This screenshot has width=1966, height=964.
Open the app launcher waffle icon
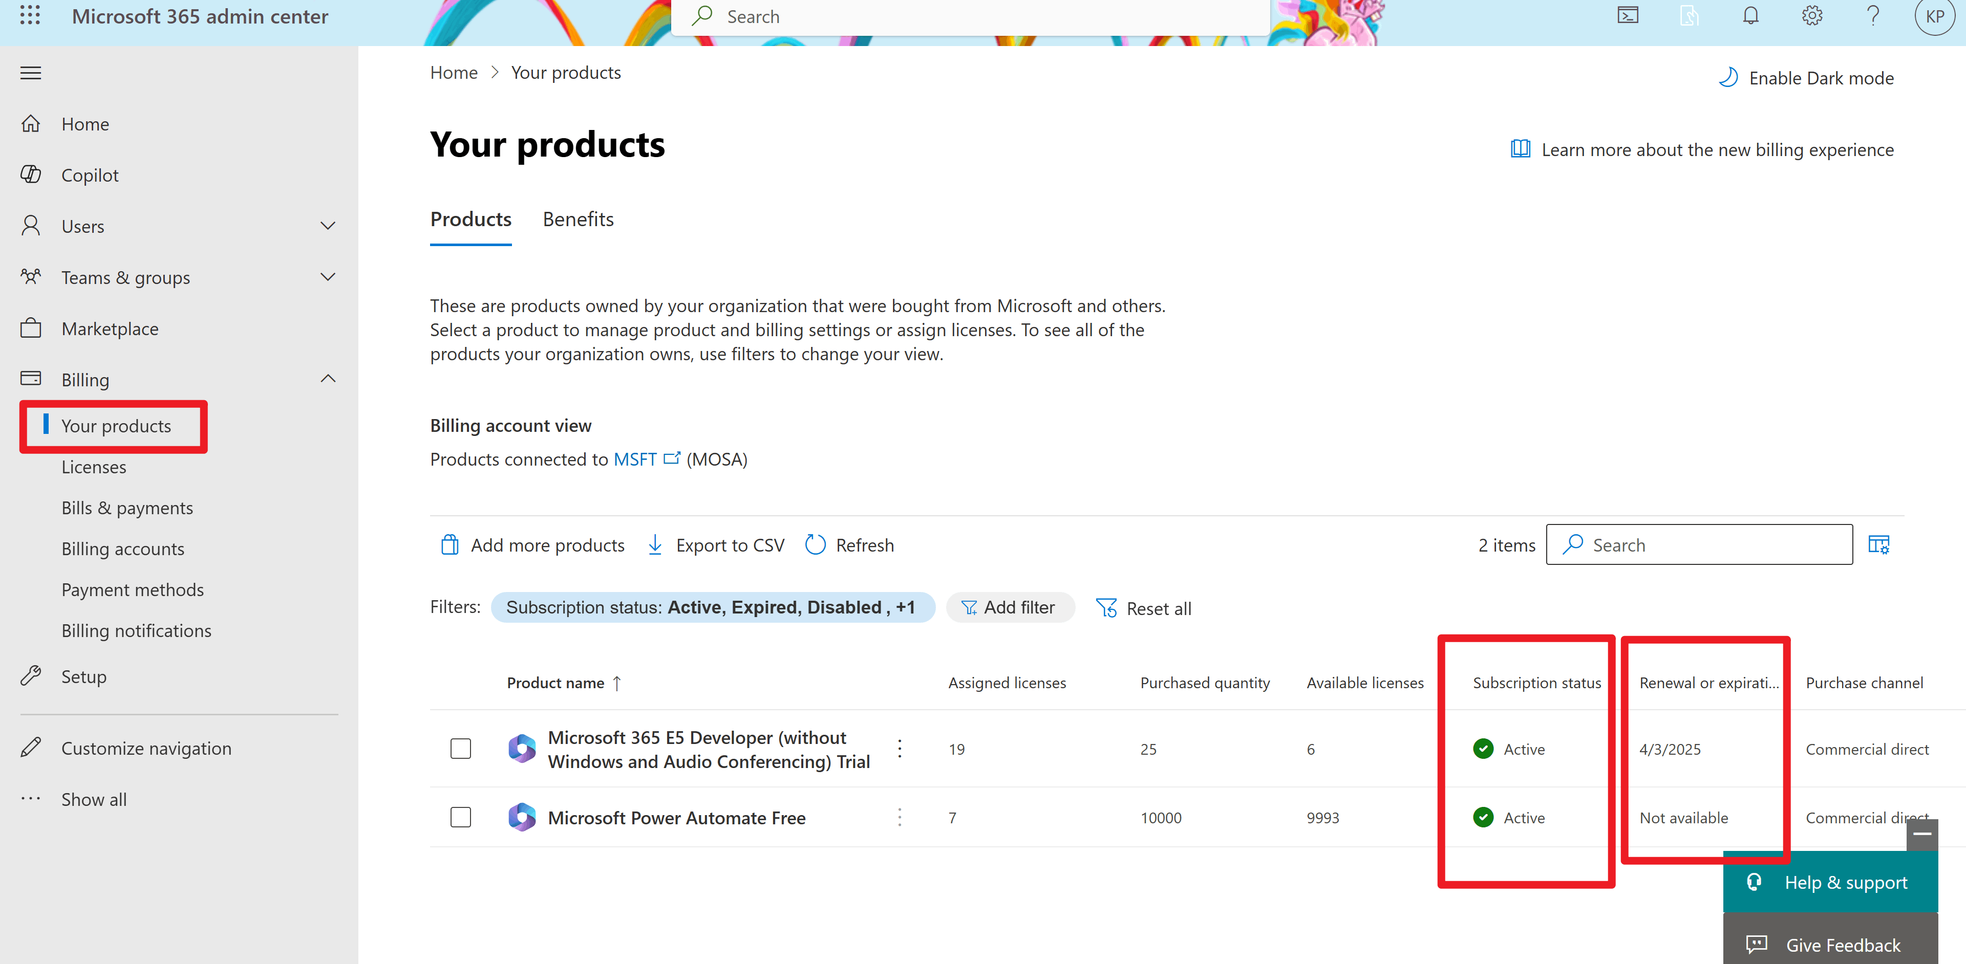pos(30,15)
